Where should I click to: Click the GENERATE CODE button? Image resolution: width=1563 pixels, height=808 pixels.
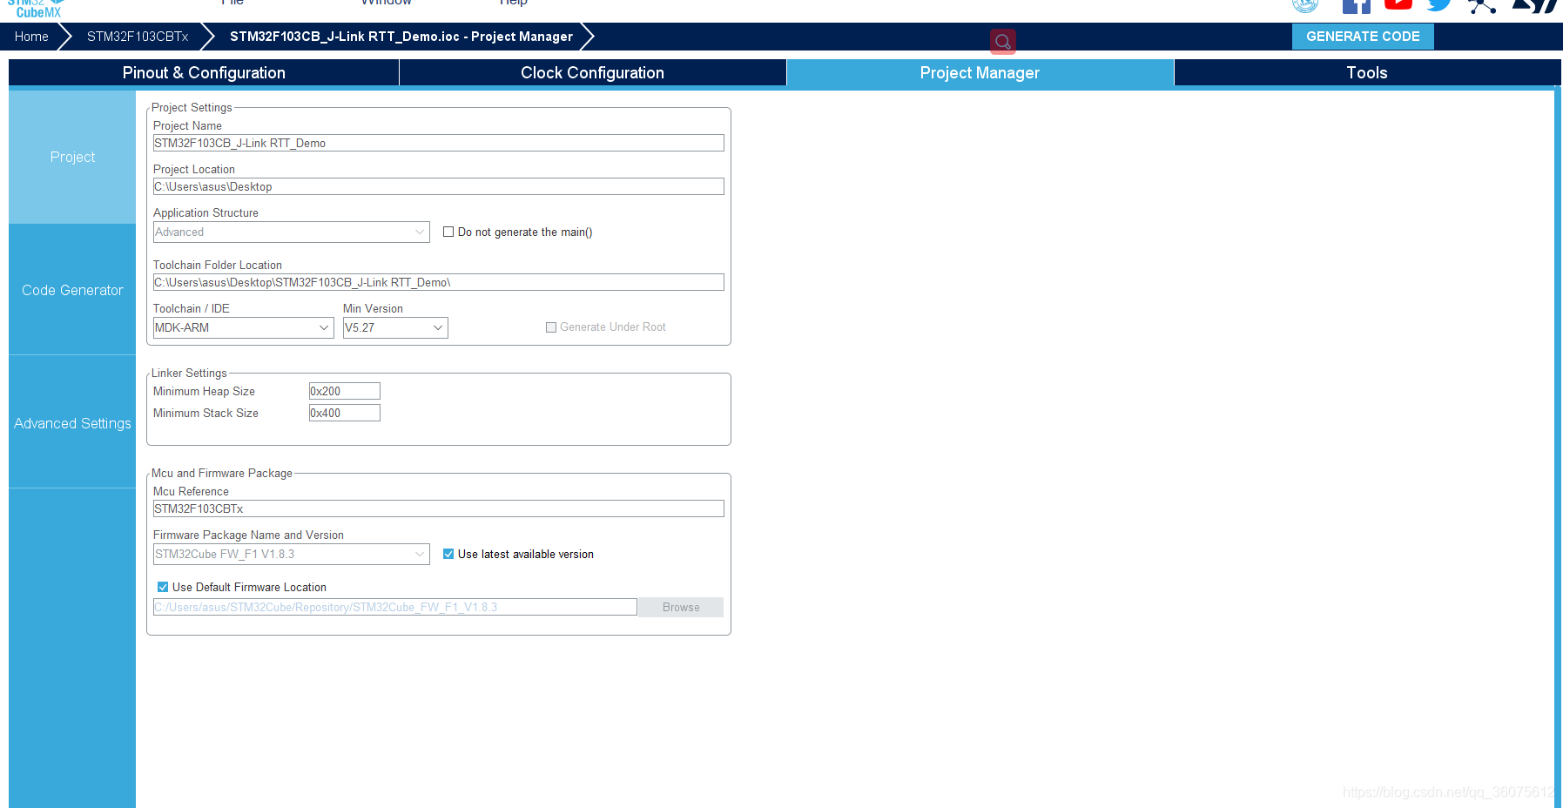[x=1363, y=37]
